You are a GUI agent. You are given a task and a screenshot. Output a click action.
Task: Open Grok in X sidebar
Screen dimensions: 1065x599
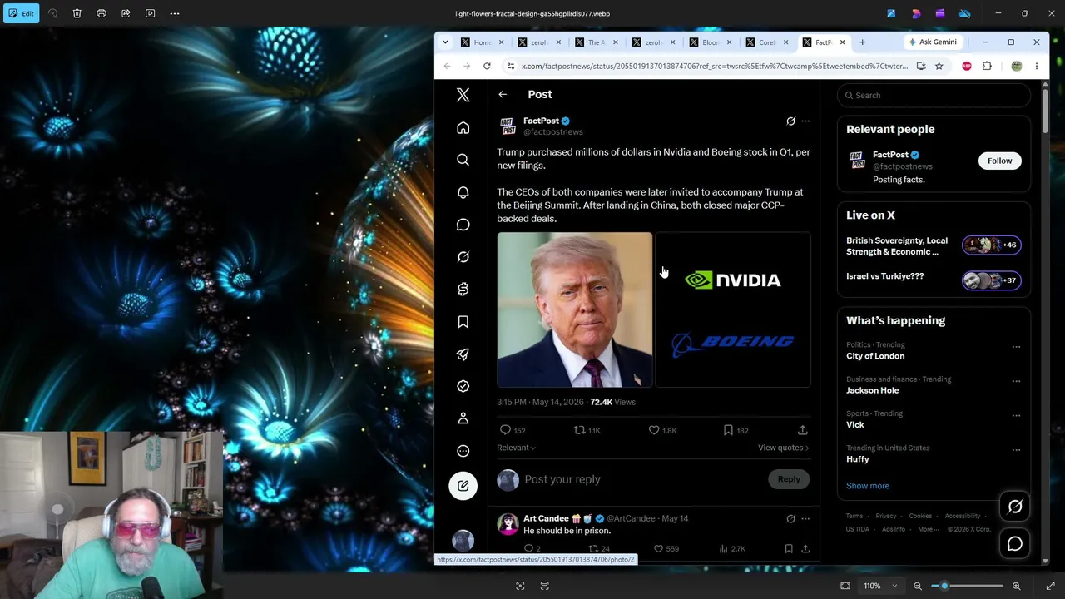[x=463, y=257]
